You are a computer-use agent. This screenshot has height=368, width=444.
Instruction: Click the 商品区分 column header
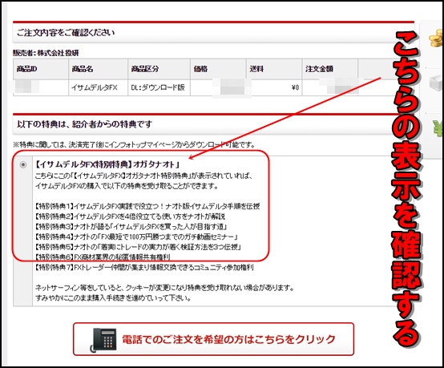pyautogui.click(x=159, y=69)
